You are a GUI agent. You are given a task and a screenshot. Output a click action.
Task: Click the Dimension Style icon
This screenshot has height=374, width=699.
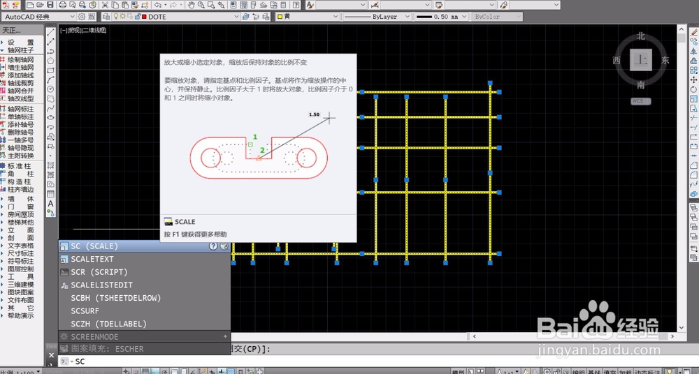click(x=375, y=6)
